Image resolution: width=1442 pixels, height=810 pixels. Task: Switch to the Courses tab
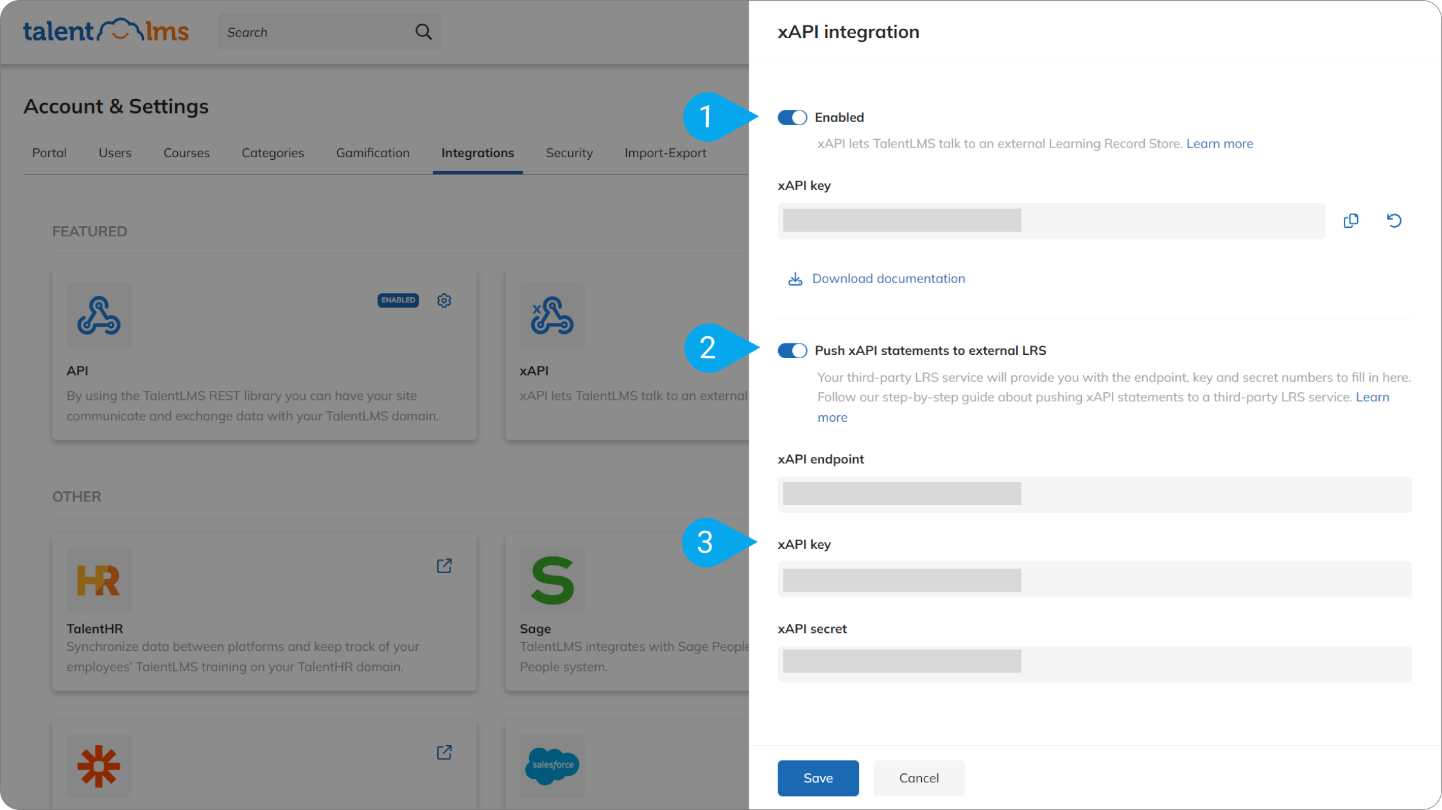(186, 153)
